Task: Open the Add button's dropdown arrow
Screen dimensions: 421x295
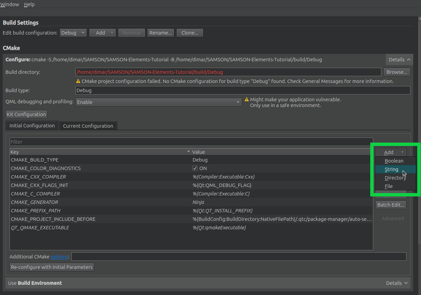Action: pos(401,152)
